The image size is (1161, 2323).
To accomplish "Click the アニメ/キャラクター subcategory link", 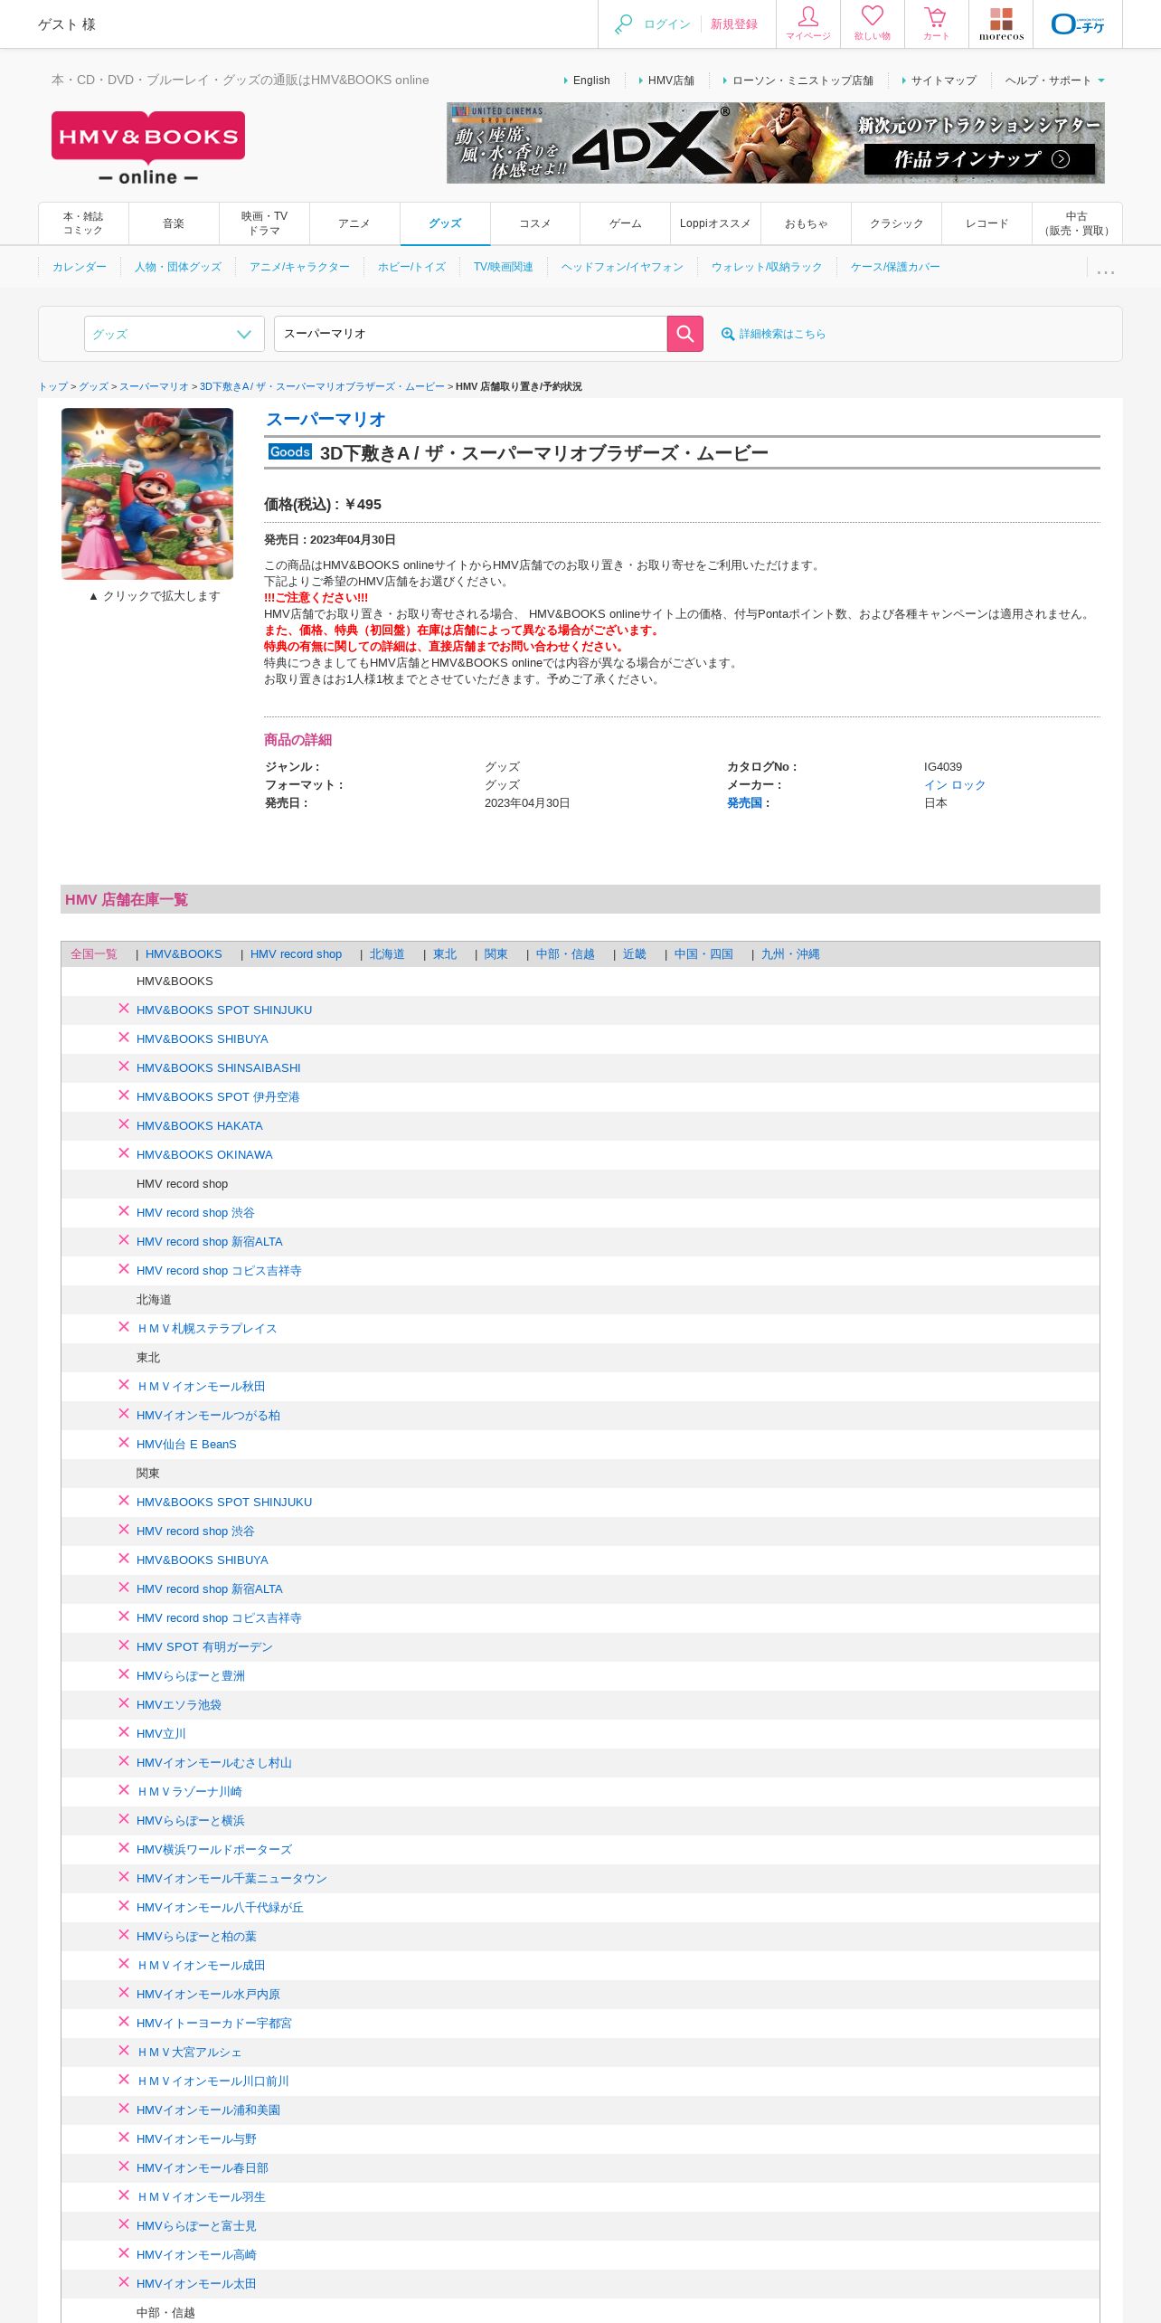I will [299, 267].
